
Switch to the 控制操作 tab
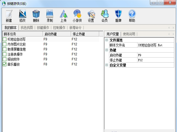59,28
